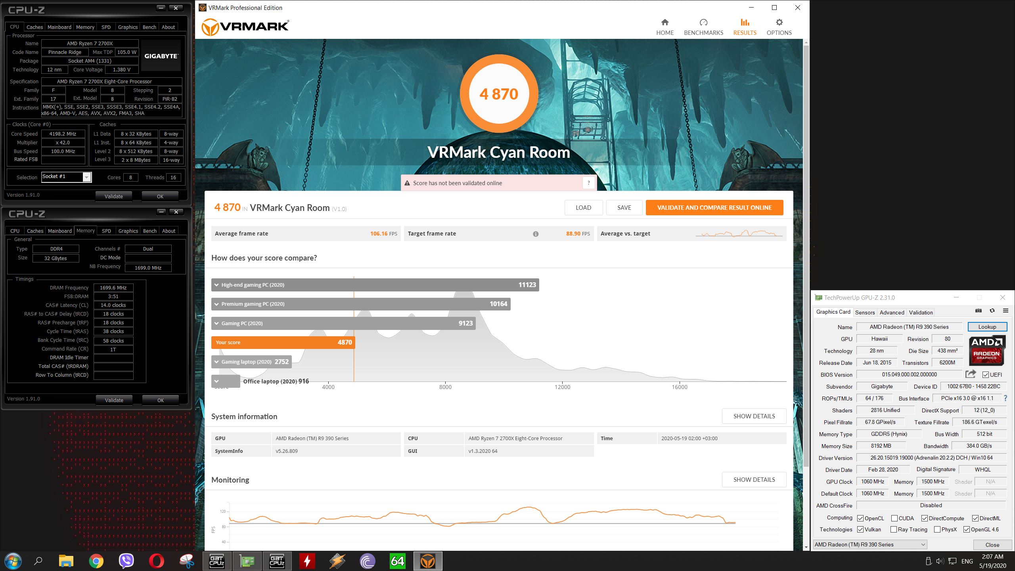This screenshot has height=571, width=1015.
Task: Open the GPU selector dropdown in GPU-Z
Action: [x=870, y=544]
